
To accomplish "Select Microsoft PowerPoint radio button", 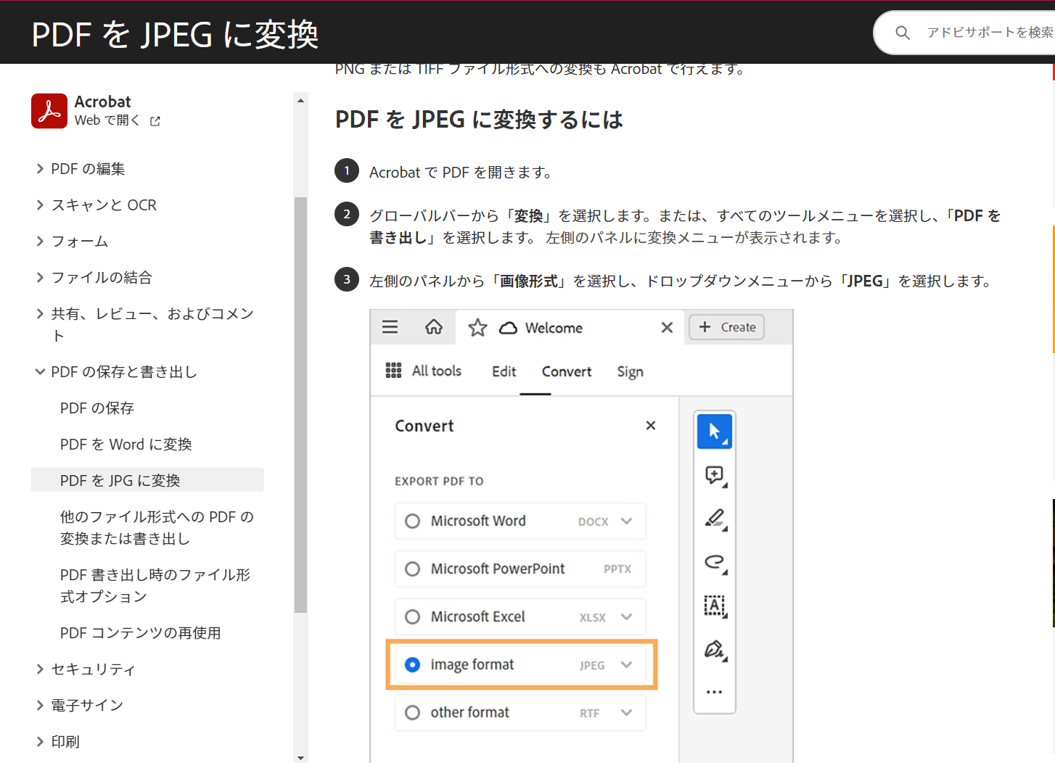I will 412,569.
